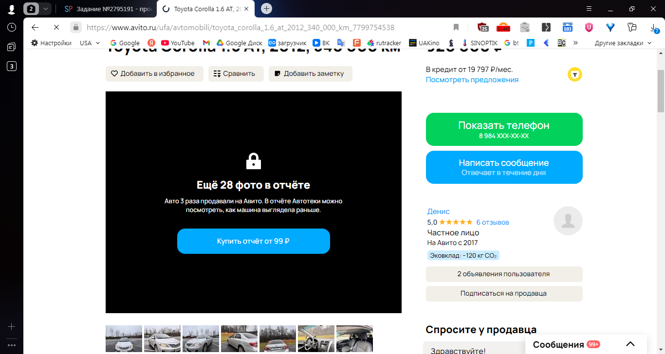This screenshot has width=665, height=354.
Task: Click the yellow T-Bank logo icon
Action: (x=575, y=74)
